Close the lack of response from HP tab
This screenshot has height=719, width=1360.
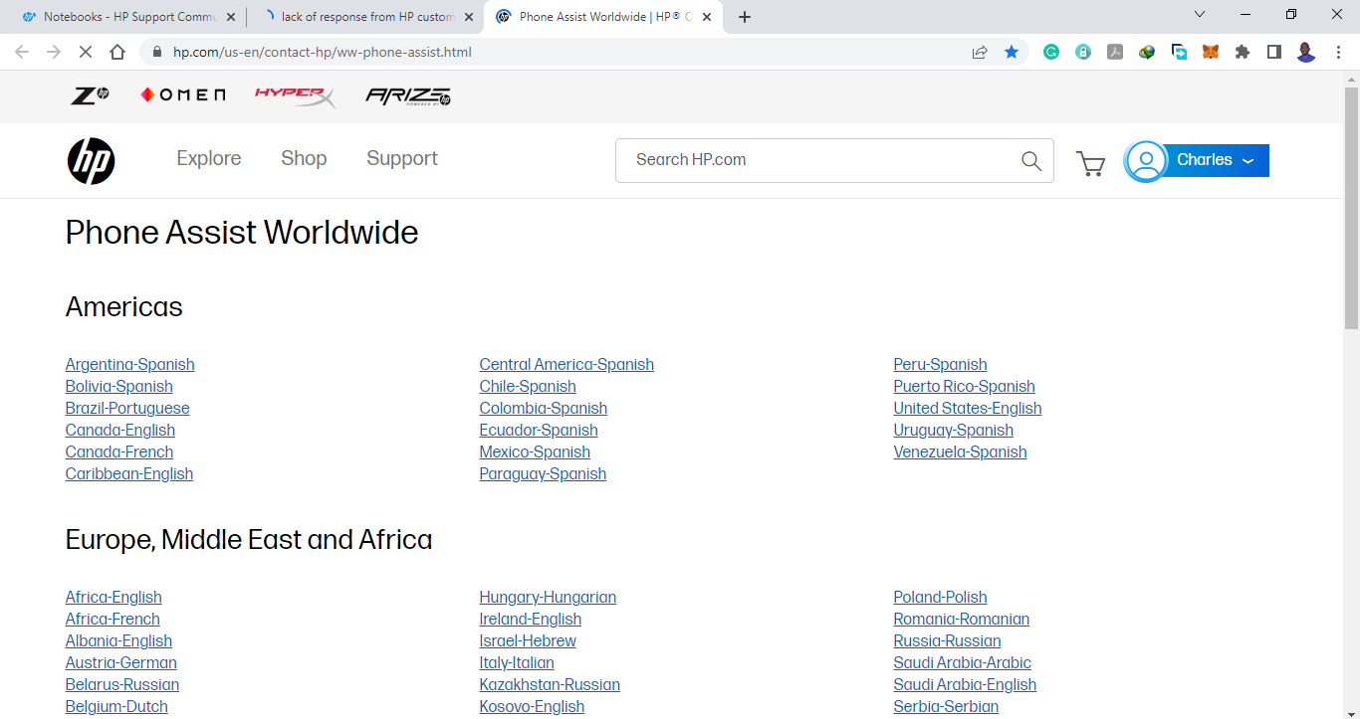469,17
